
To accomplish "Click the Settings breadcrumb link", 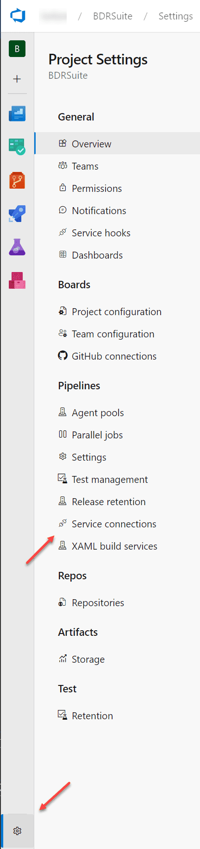I will pyautogui.click(x=175, y=16).
